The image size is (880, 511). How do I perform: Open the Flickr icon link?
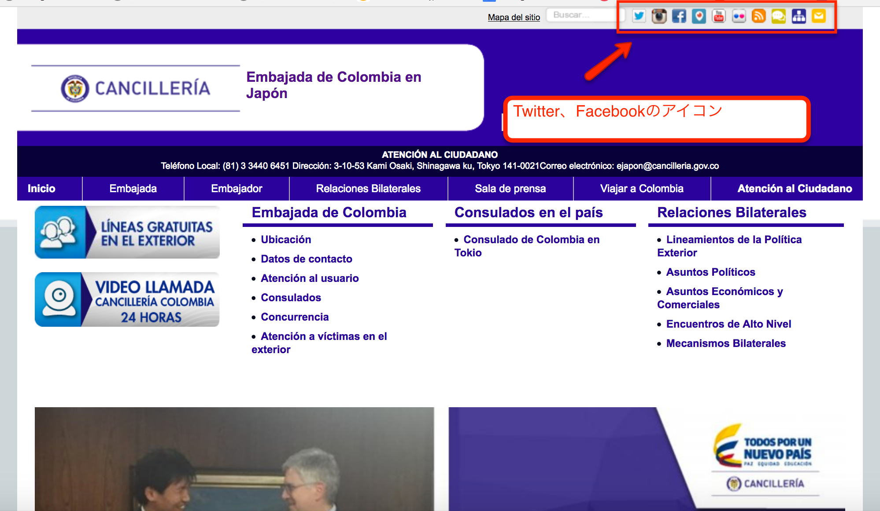tap(739, 16)
